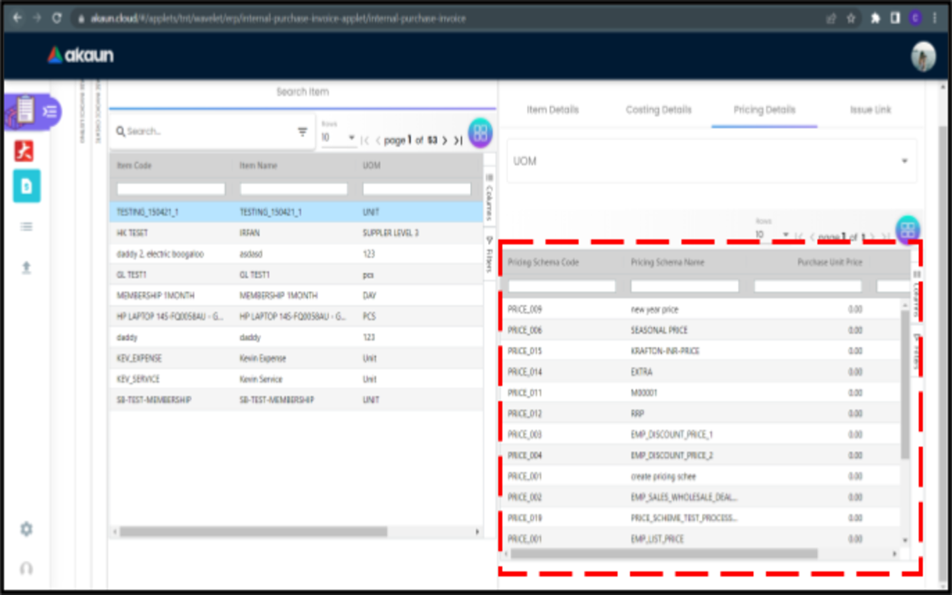Viewport: 952px width, 595px height.
Task: Sort by the Item Name column header
Action: [x=258, y=165]
